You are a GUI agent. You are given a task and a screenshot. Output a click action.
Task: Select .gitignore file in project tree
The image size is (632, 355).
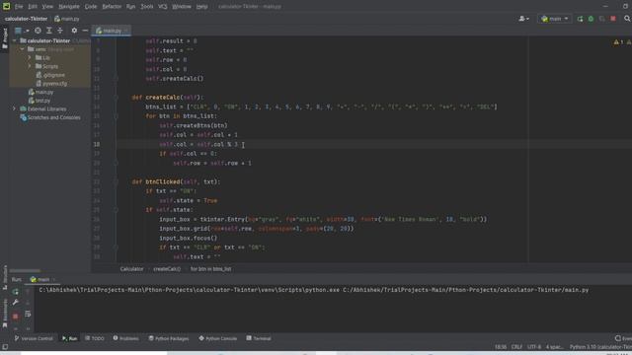click(x=50, y=75)
